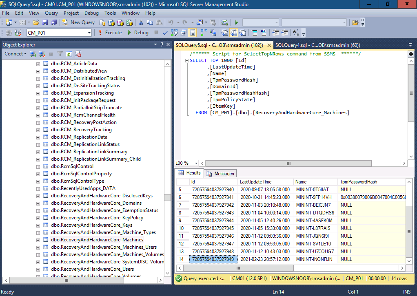The height and width of the screenshot is (296, 417).
Task: Click the Execute button
Action: pyautogui.click(x=110, y=33)
